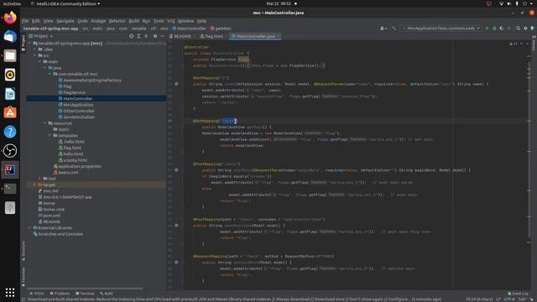Open the File menu
This screenshot has height=302, width=537.
[x=25, y=21]
